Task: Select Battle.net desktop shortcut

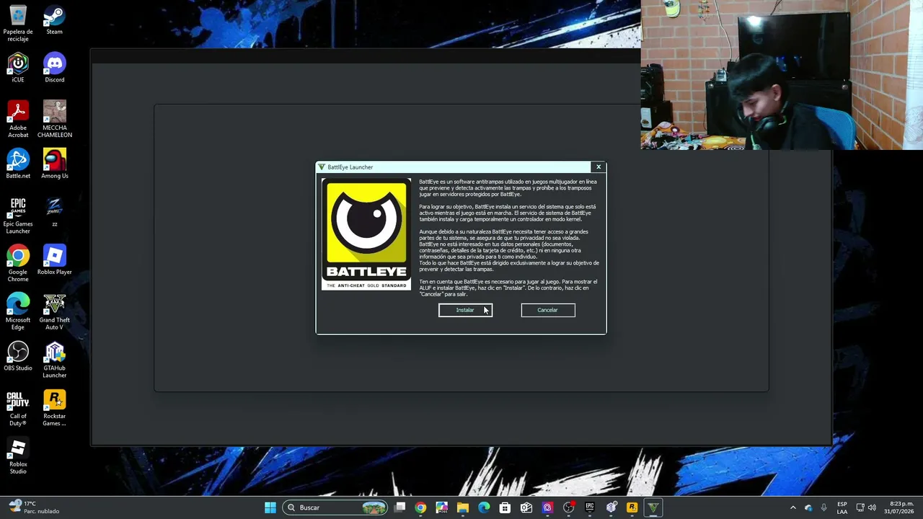Action: (x=18, y=164)
